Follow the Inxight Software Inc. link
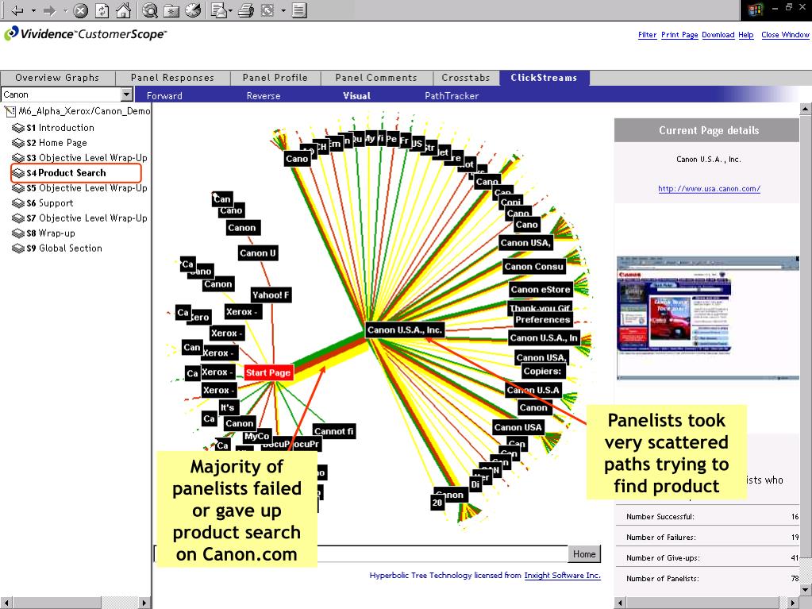 pos(563,576)
